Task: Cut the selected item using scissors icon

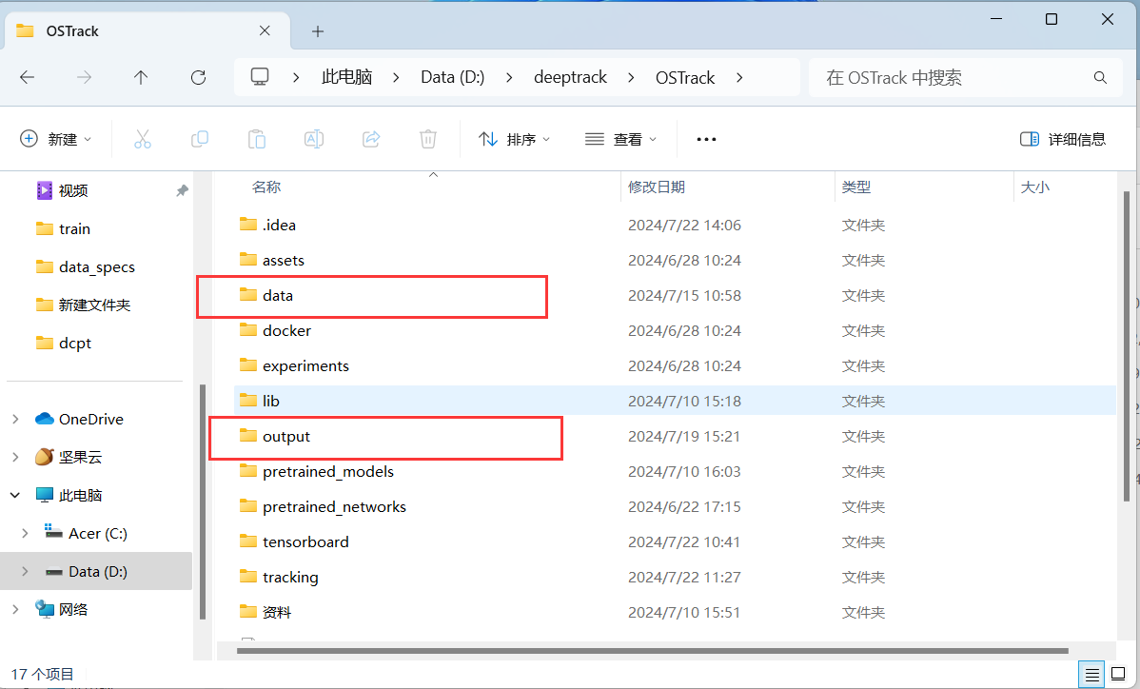Action: 143,139
